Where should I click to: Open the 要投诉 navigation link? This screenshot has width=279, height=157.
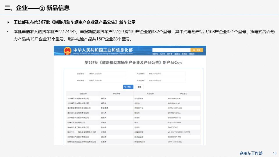point(192,54)
